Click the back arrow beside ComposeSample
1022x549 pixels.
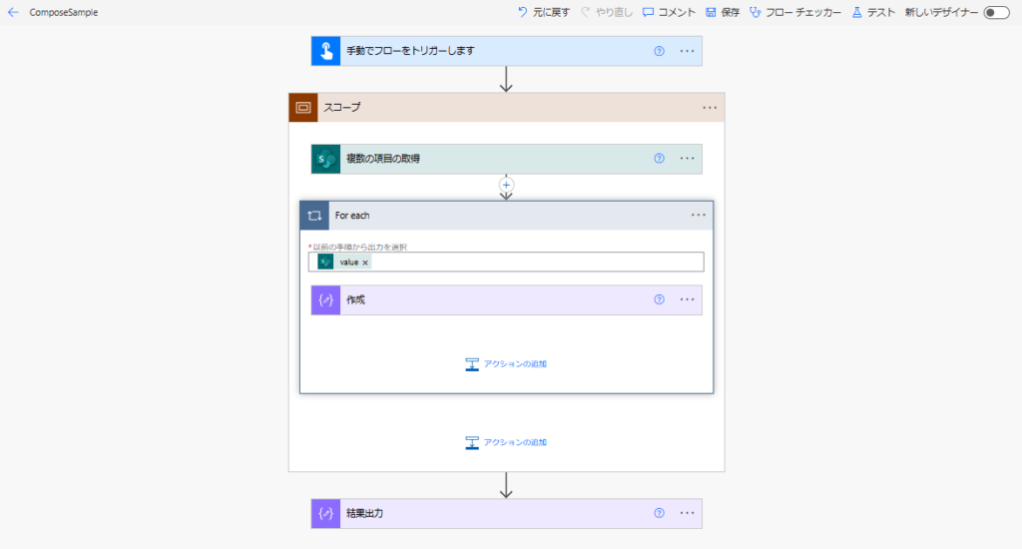(x=13, y=12)
